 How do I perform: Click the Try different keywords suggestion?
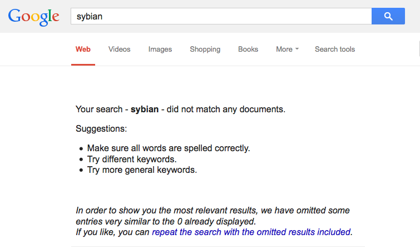click(132, 160)
